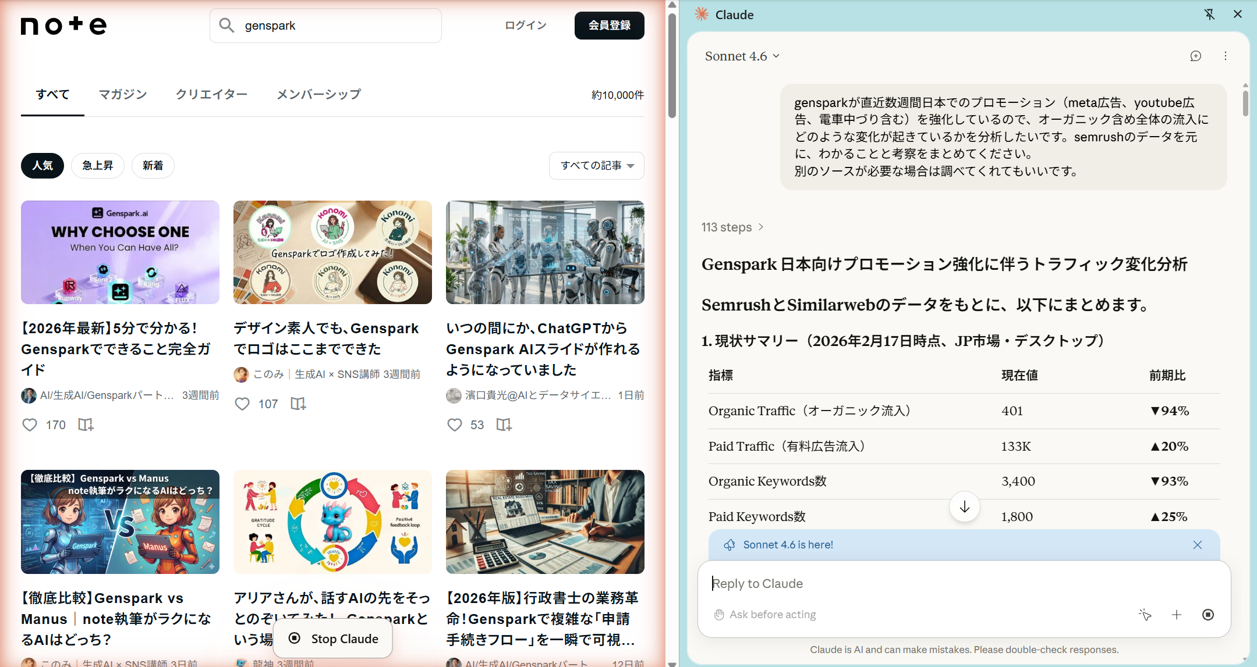Click the 会員登録 signup button
The height and width of the screenshot is (667, 1257).
click(x=609, y=25)
